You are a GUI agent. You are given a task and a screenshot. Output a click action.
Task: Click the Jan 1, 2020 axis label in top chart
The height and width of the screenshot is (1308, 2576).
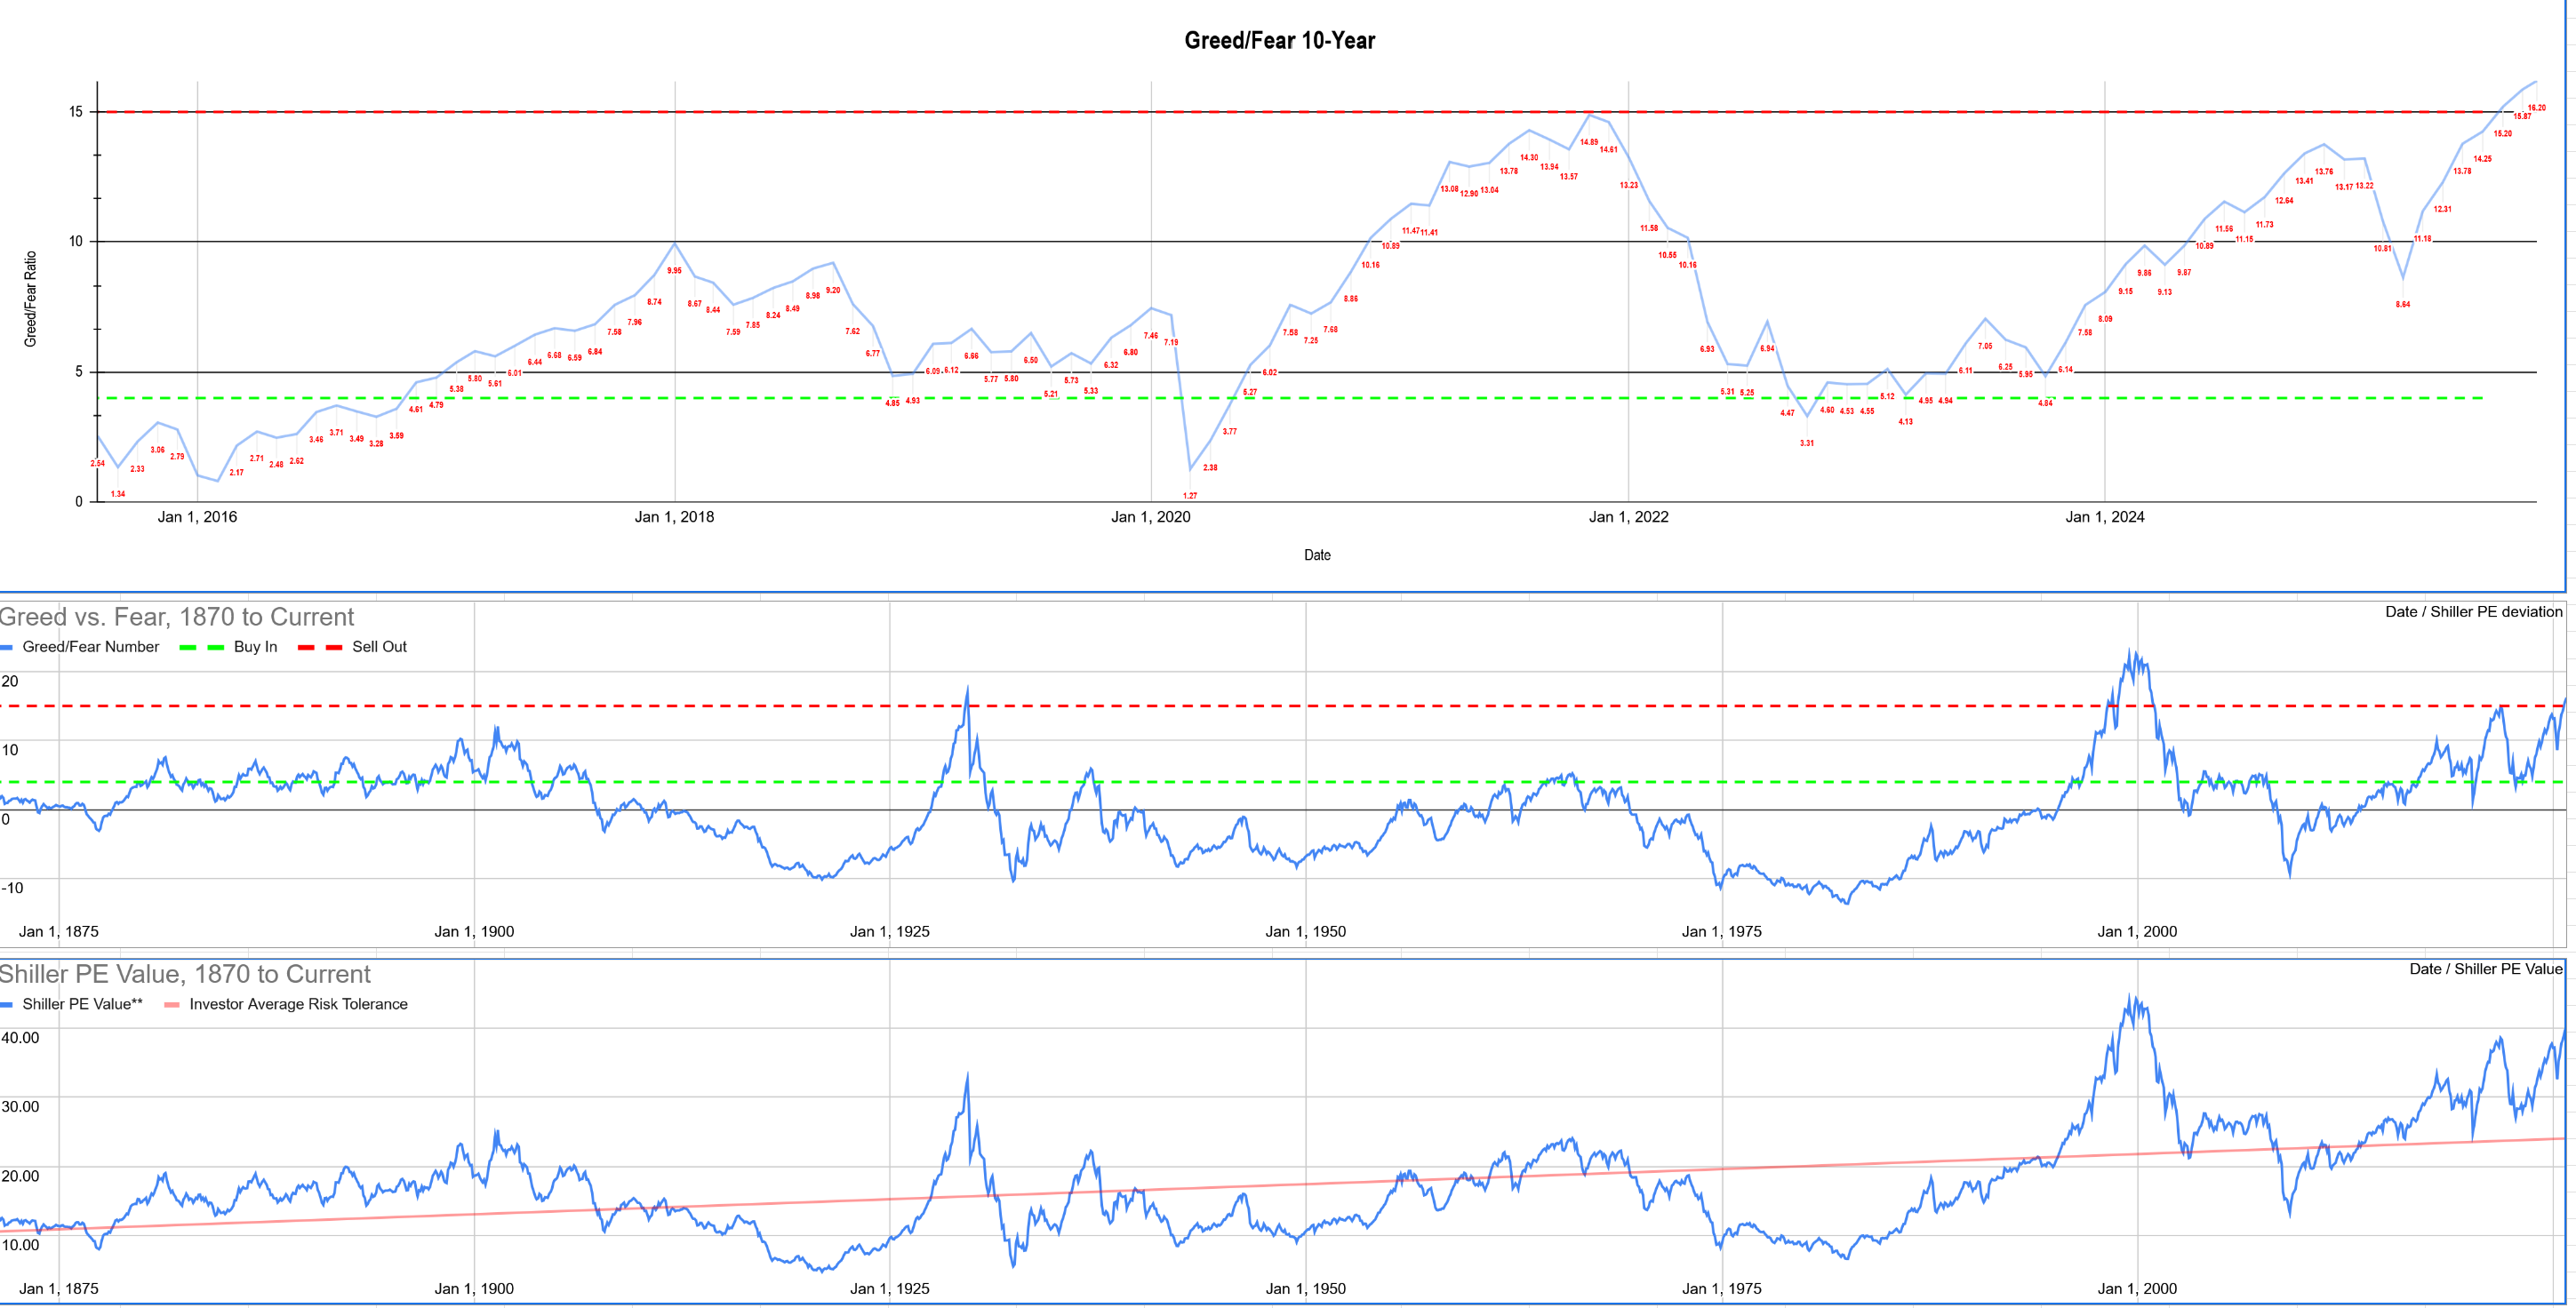pos(1150,517)
